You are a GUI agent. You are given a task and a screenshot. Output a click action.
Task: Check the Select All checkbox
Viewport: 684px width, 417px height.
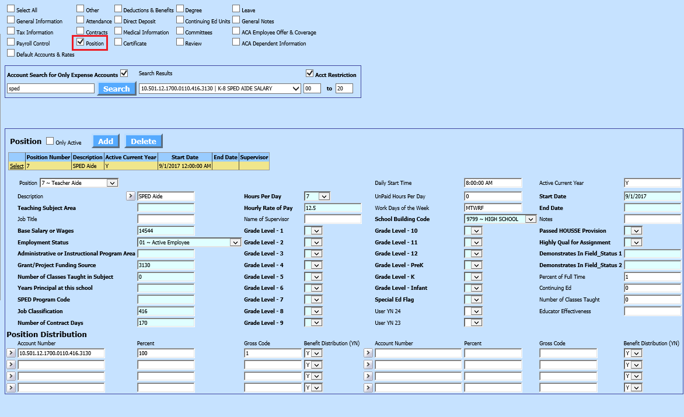coord(11,10)
